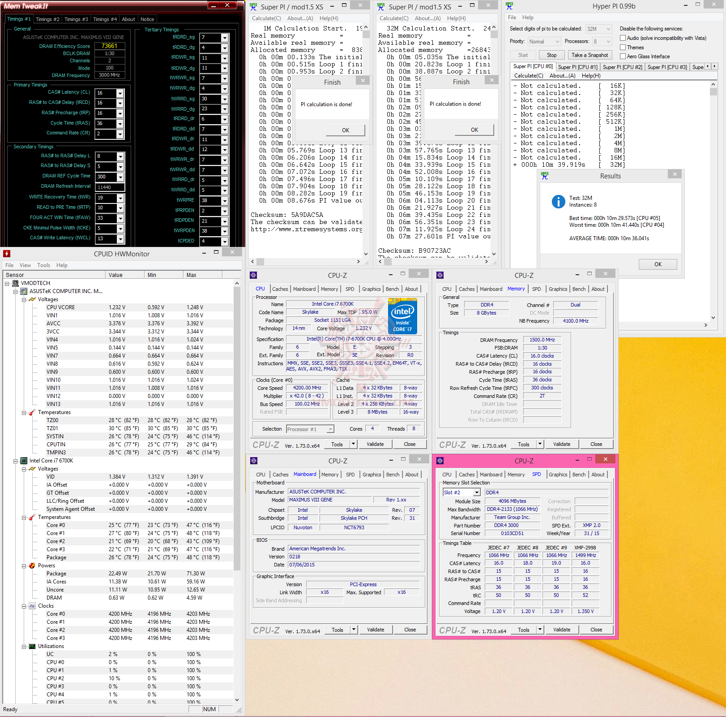Click the DRAM Refresh Interval value field
This screenshot has width=726, height=717.
coord(110,187)
